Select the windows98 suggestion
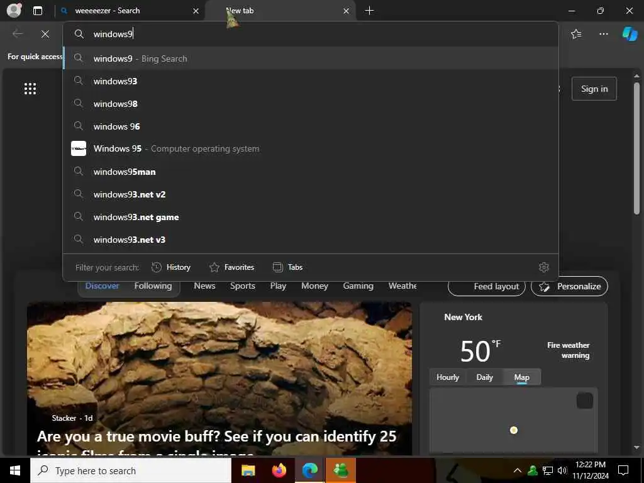Image resolution: width=644 pixels, height=483 pixels. pyautogui.click(x=311, y=104)
